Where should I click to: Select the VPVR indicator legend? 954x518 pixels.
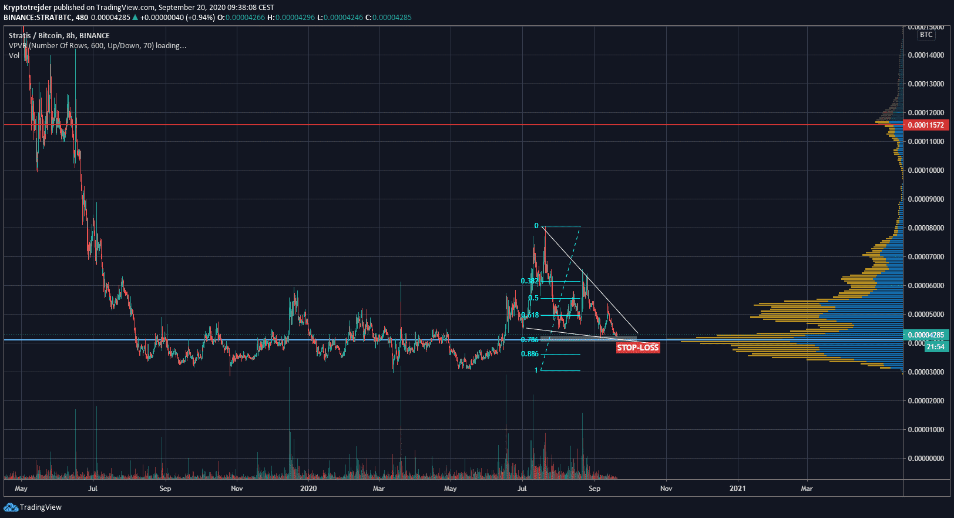coord(97,46)
